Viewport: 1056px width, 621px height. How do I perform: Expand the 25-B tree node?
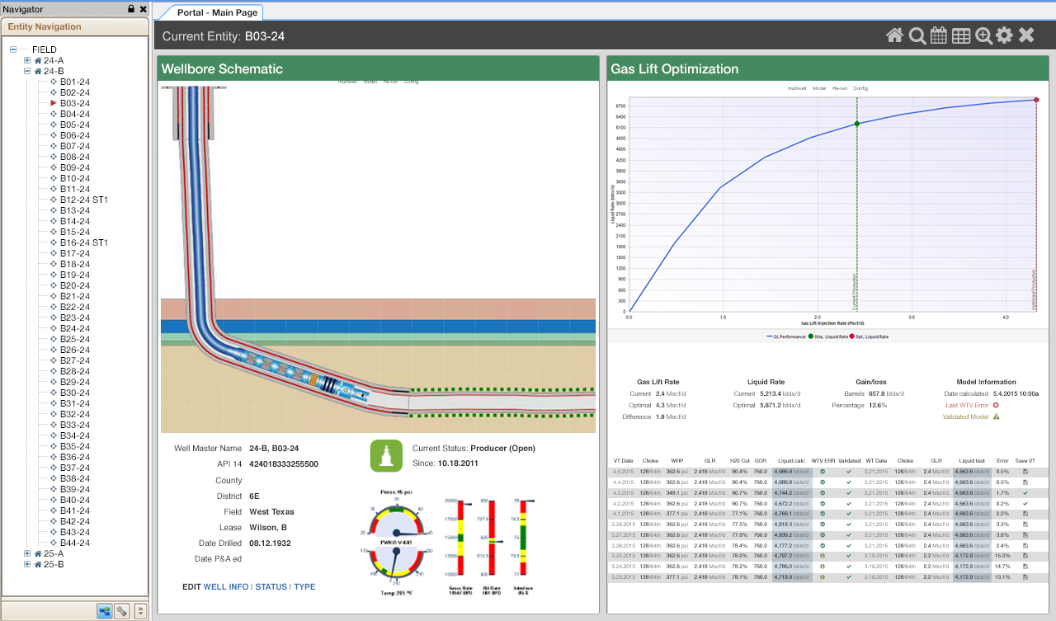pos(27,564)
